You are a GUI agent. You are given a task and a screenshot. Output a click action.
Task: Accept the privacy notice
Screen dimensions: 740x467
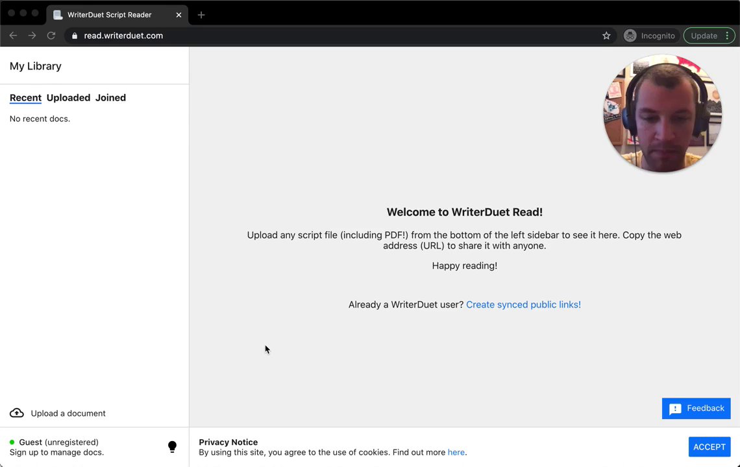pos(709,447)
